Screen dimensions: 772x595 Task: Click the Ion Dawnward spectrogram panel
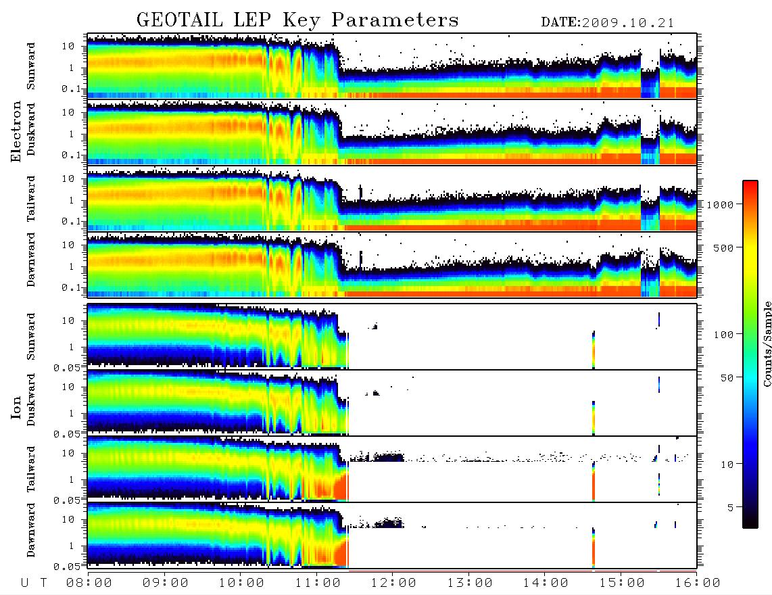392,535
